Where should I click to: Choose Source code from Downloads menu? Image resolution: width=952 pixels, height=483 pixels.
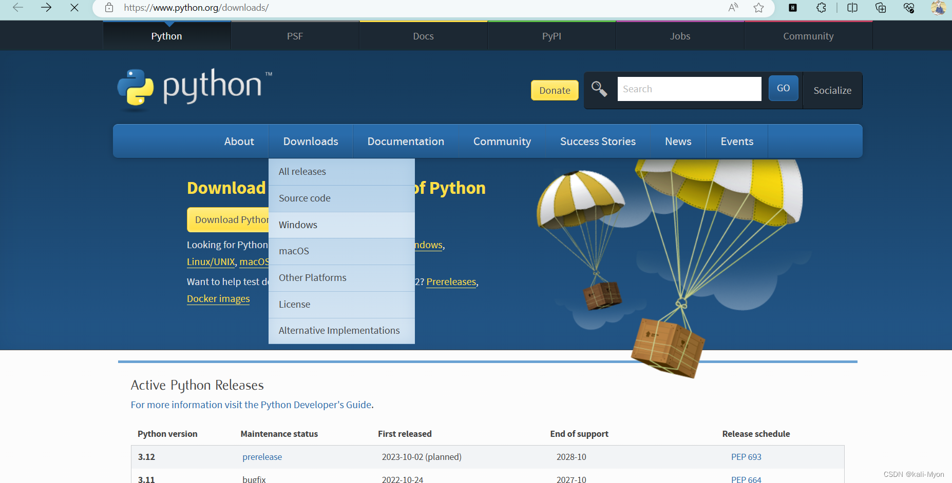[x=341, y=198]
